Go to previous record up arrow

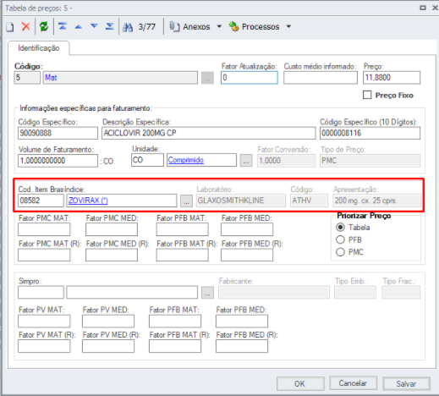click(79, 27)
